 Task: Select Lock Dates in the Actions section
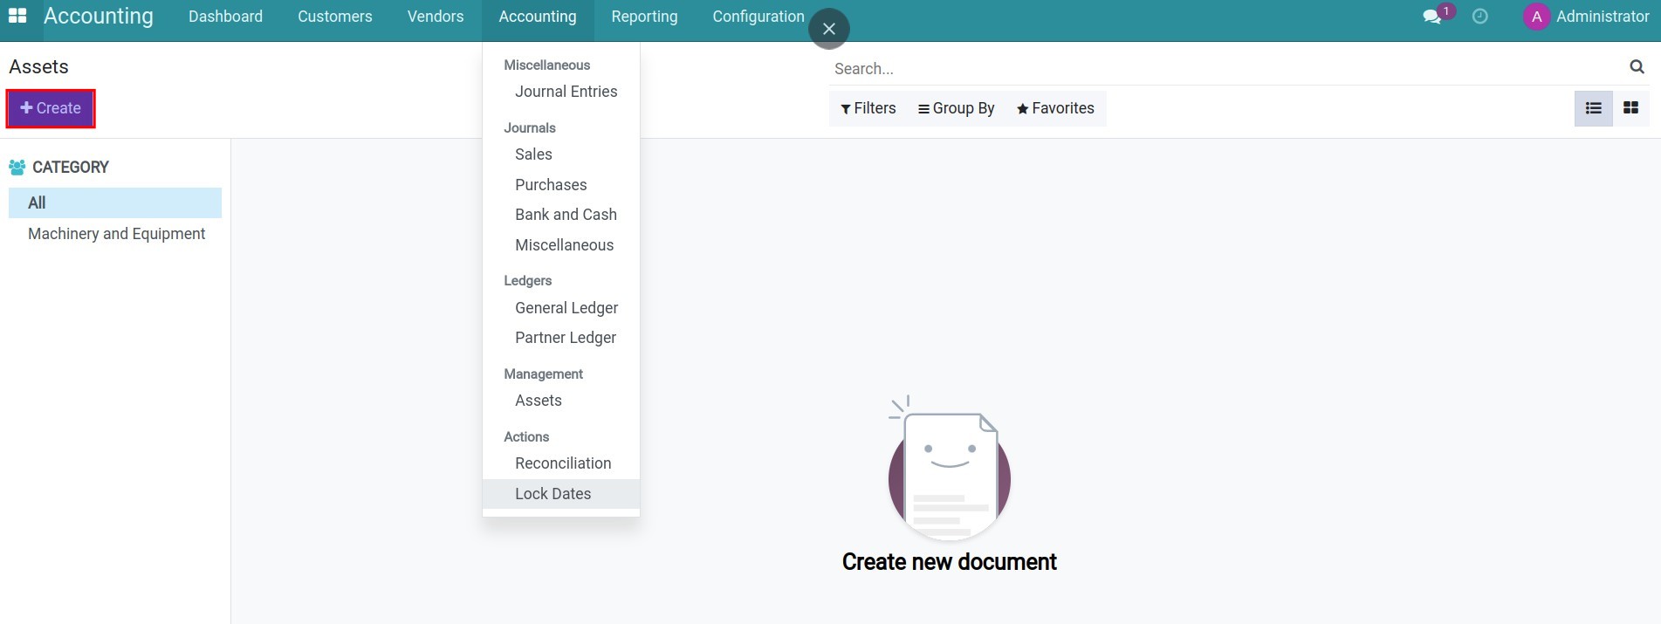click(553, 494)
